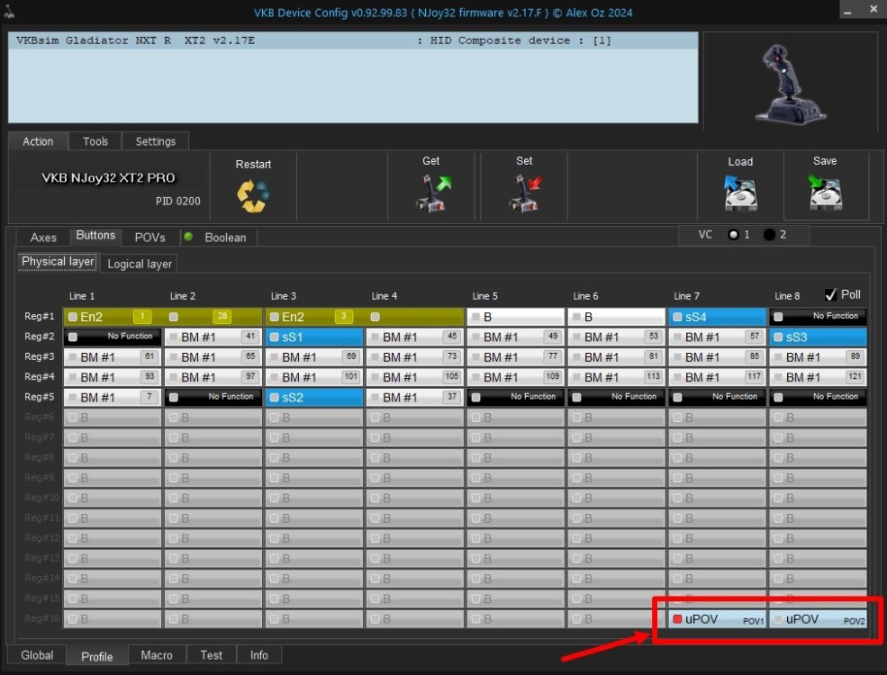Click the Reg#3 row label
This screenshot has width=887, height=675.
click(39, 356)
